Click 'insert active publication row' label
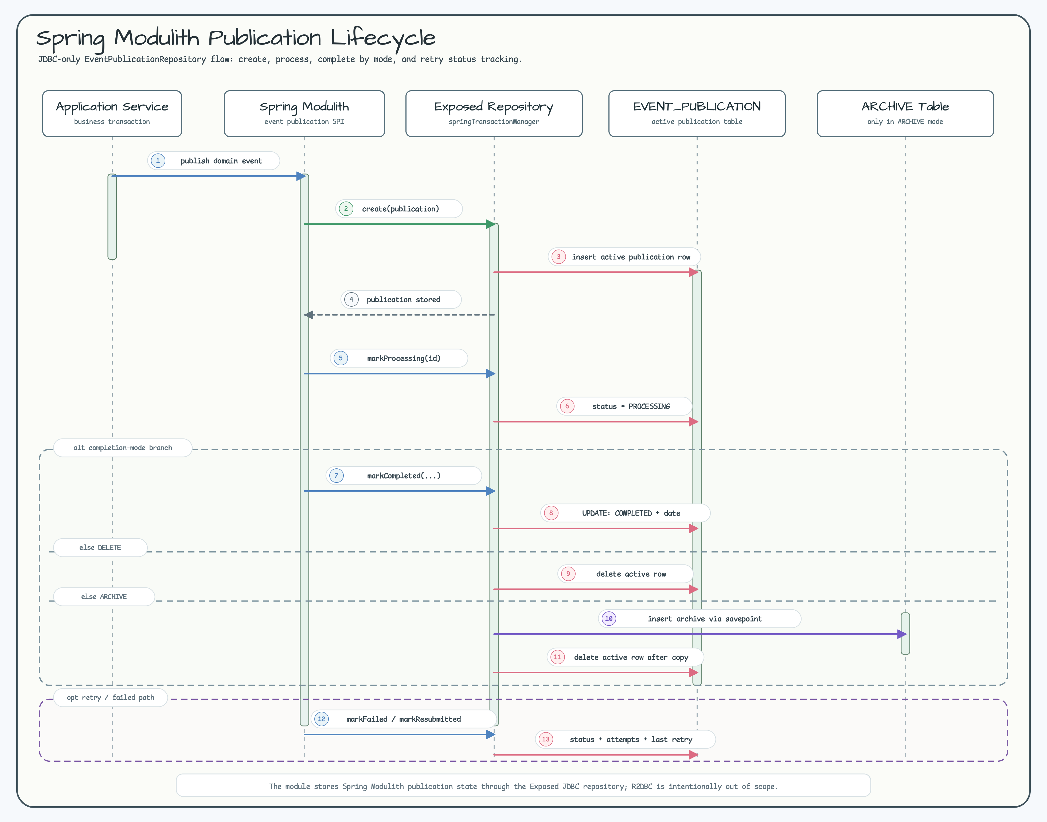The height and width of the screenshot is (822, 1047). point(624,257)
